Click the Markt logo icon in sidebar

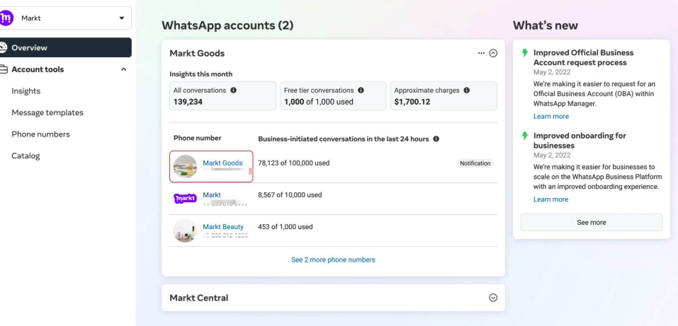[x=6, y=18]
